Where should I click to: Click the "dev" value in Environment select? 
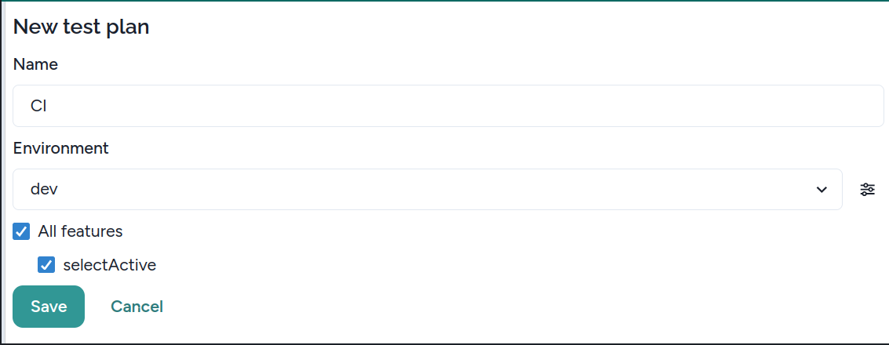click(44, 190)
